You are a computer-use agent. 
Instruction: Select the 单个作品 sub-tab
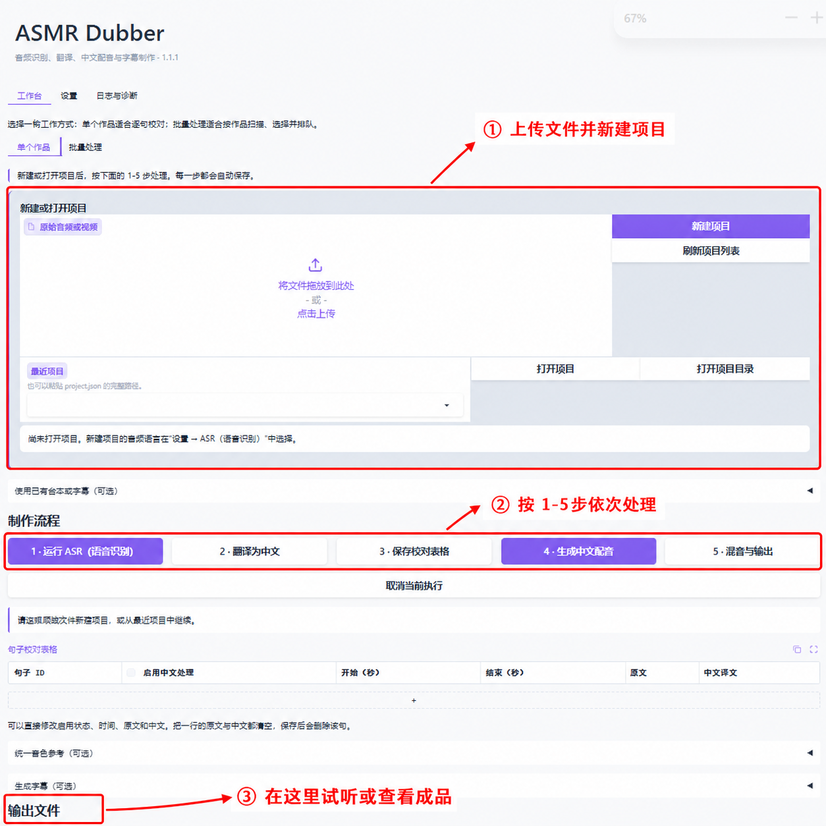pos(34,147)
